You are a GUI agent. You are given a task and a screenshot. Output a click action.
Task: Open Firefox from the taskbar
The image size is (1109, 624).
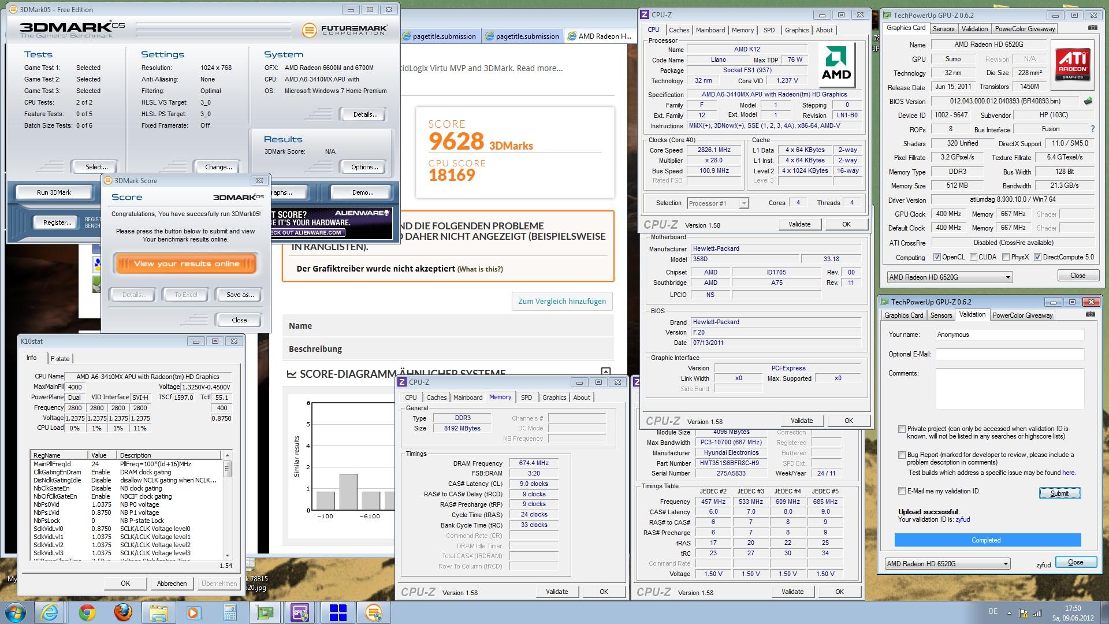122,612
